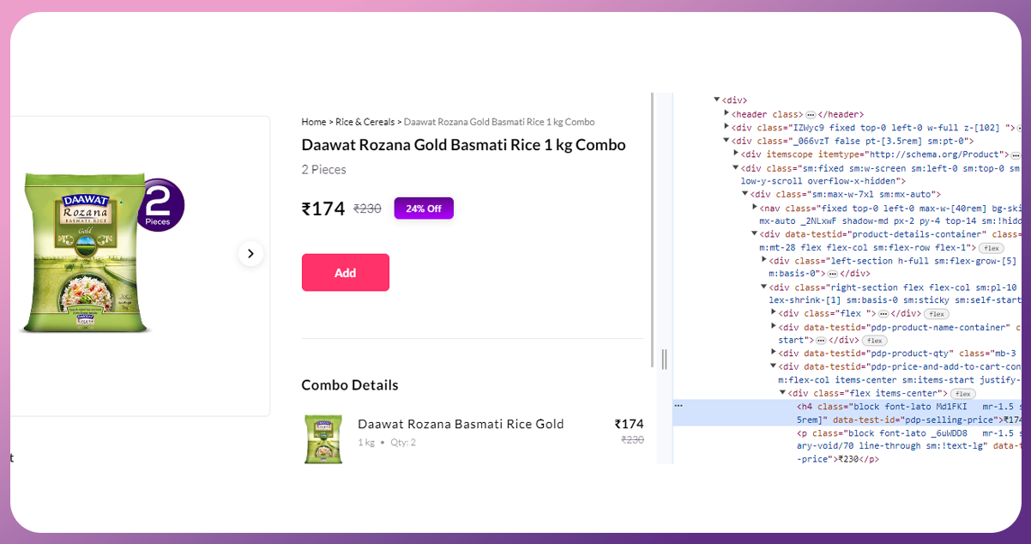Expand the nav element in DOM tree
Viewport: 1031px width, 544px height.
tap(755, 208)
